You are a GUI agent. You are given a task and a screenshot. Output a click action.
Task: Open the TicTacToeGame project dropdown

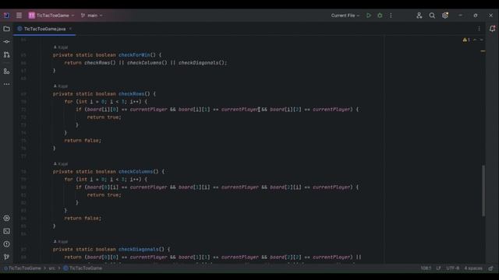[51, 16]
